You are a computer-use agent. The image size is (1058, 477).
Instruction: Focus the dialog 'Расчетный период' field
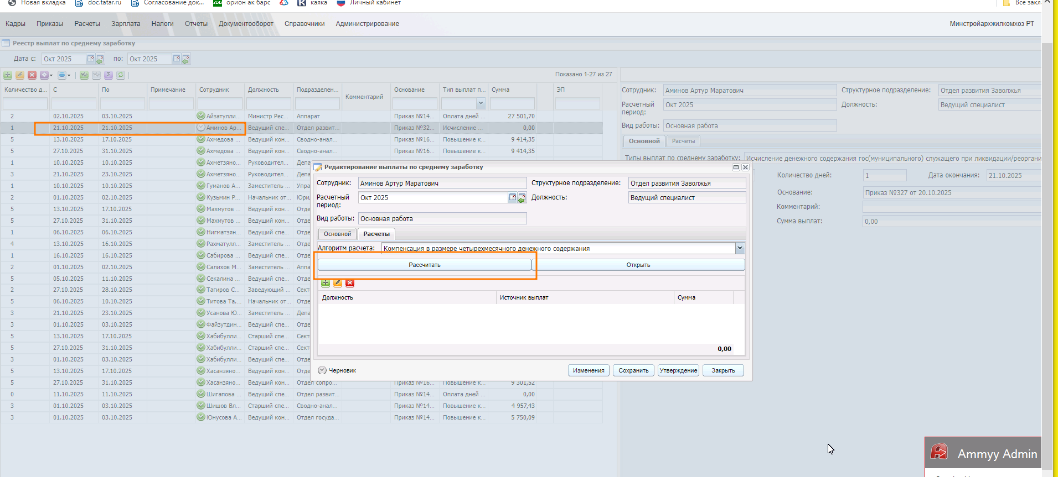point(433,197)
